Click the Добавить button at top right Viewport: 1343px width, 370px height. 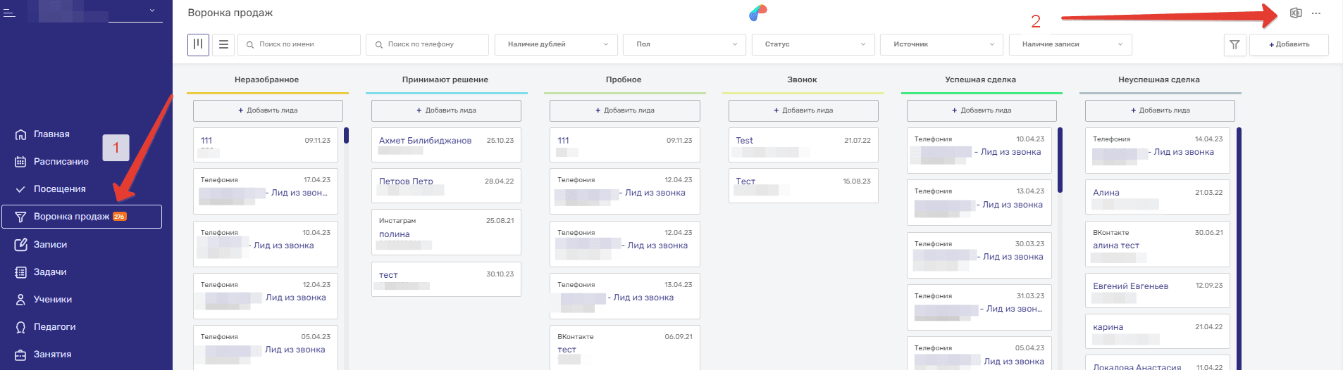pyautogui.click(x=1289, y=44)
